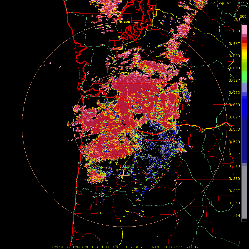
Task: Click the 0.787 color scale label
Action: [x=234, y=80]
